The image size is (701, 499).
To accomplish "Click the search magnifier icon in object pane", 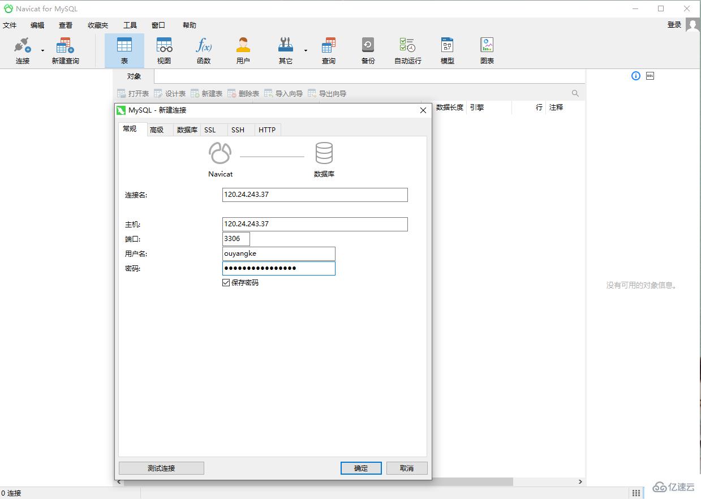I will 575,94.
